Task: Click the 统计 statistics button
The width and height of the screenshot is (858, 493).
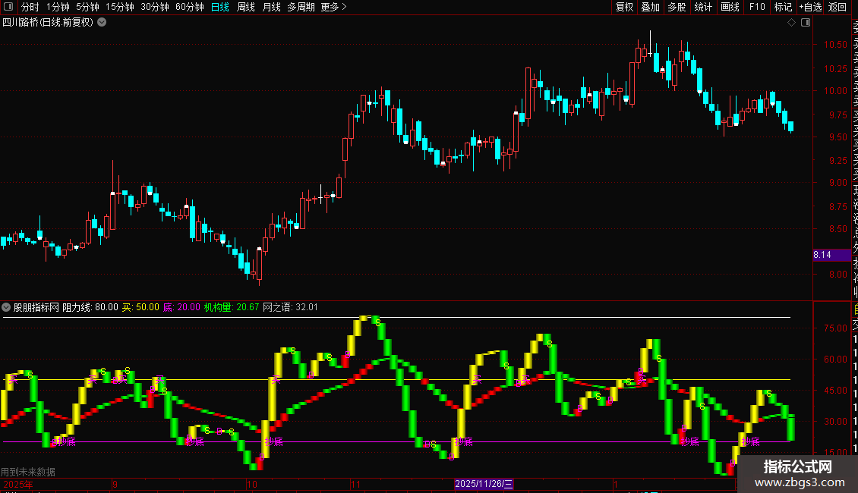Action: click(703, 7)
